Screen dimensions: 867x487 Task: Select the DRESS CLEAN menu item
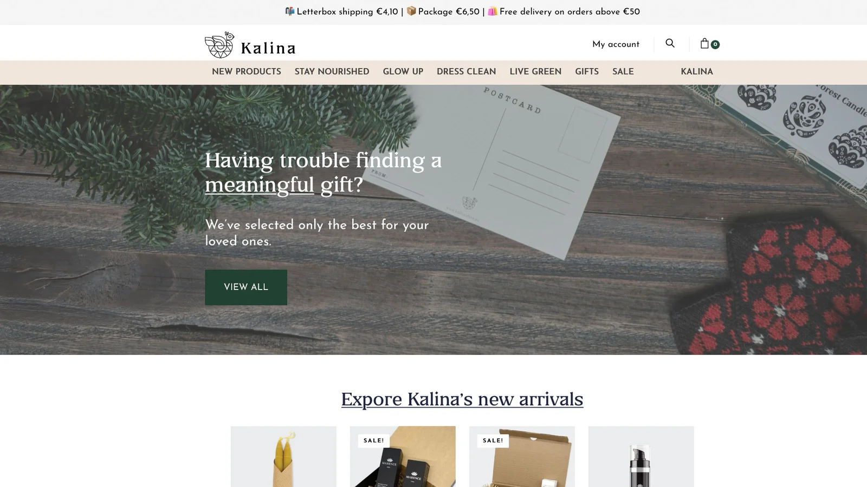point(466,71)
